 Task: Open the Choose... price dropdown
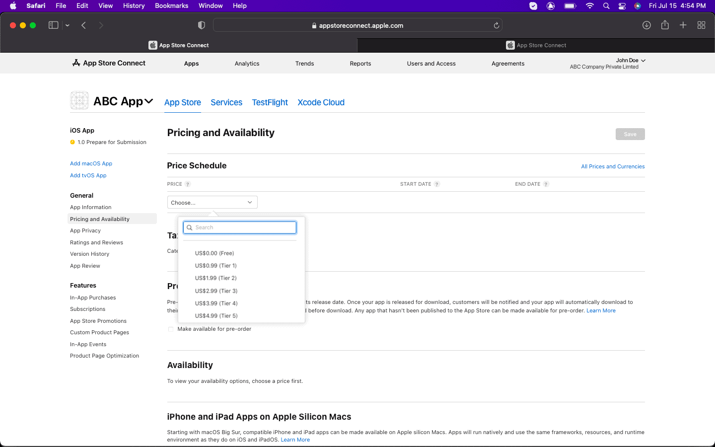click(213, 202)
